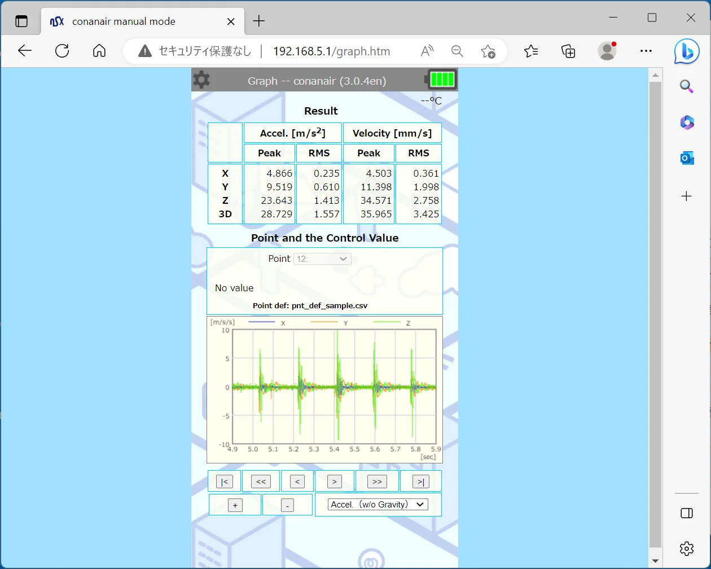The width and height of the screenshot is (711, 569).
Task: Jump to the graph start with |<
Action: click(224, 482)
